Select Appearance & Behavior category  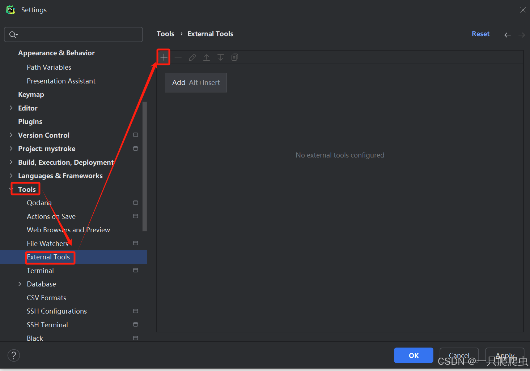tap(56, 53)
